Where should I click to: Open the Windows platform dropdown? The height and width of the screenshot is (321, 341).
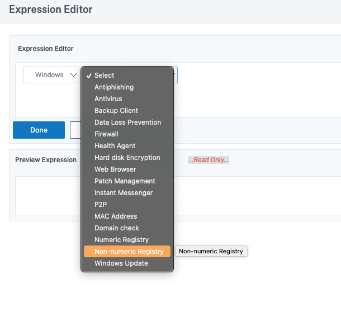51,75
